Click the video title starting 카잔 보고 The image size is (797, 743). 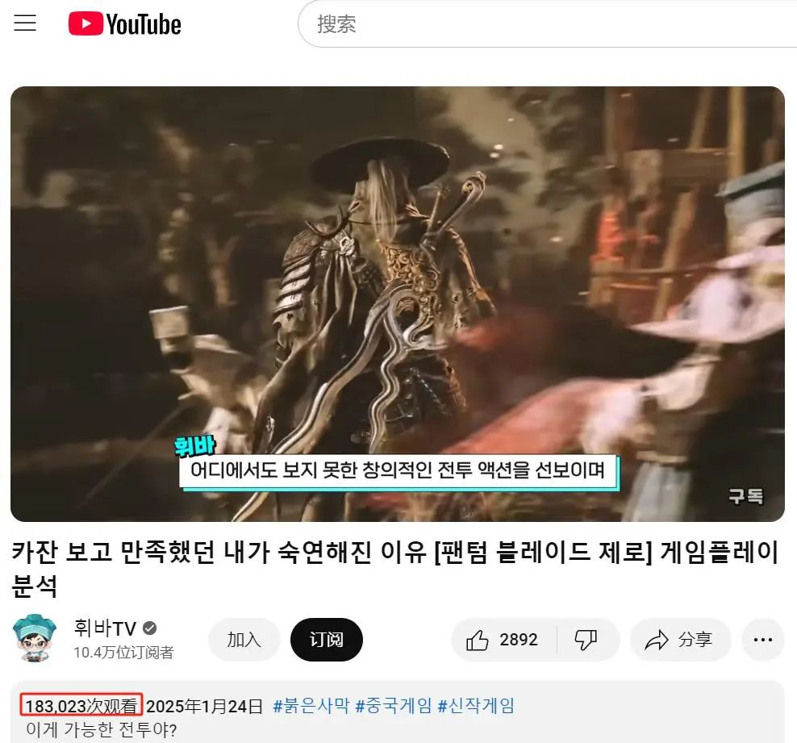pyautogui.click(x=394, y=569)
